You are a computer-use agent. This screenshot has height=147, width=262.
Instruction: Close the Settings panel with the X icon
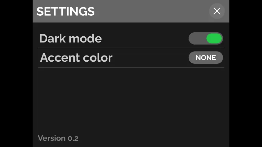point(217,11)
